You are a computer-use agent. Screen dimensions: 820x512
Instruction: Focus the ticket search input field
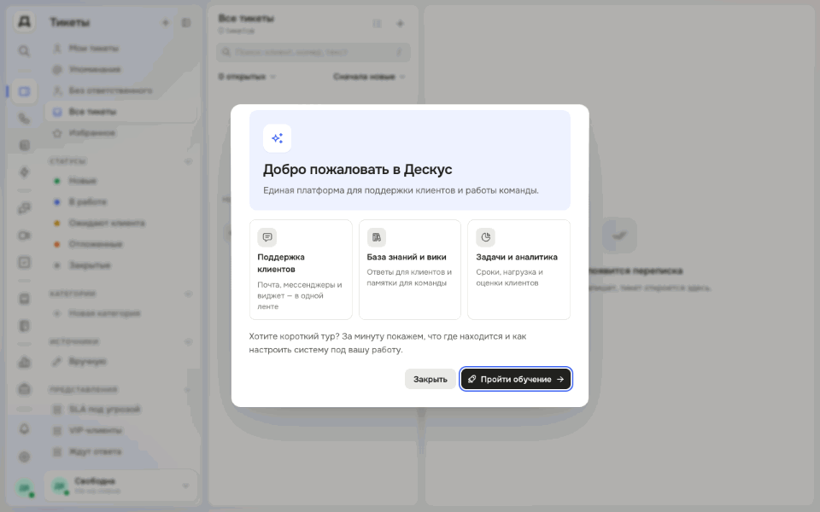pyautogui.click(x=313, y=52)
